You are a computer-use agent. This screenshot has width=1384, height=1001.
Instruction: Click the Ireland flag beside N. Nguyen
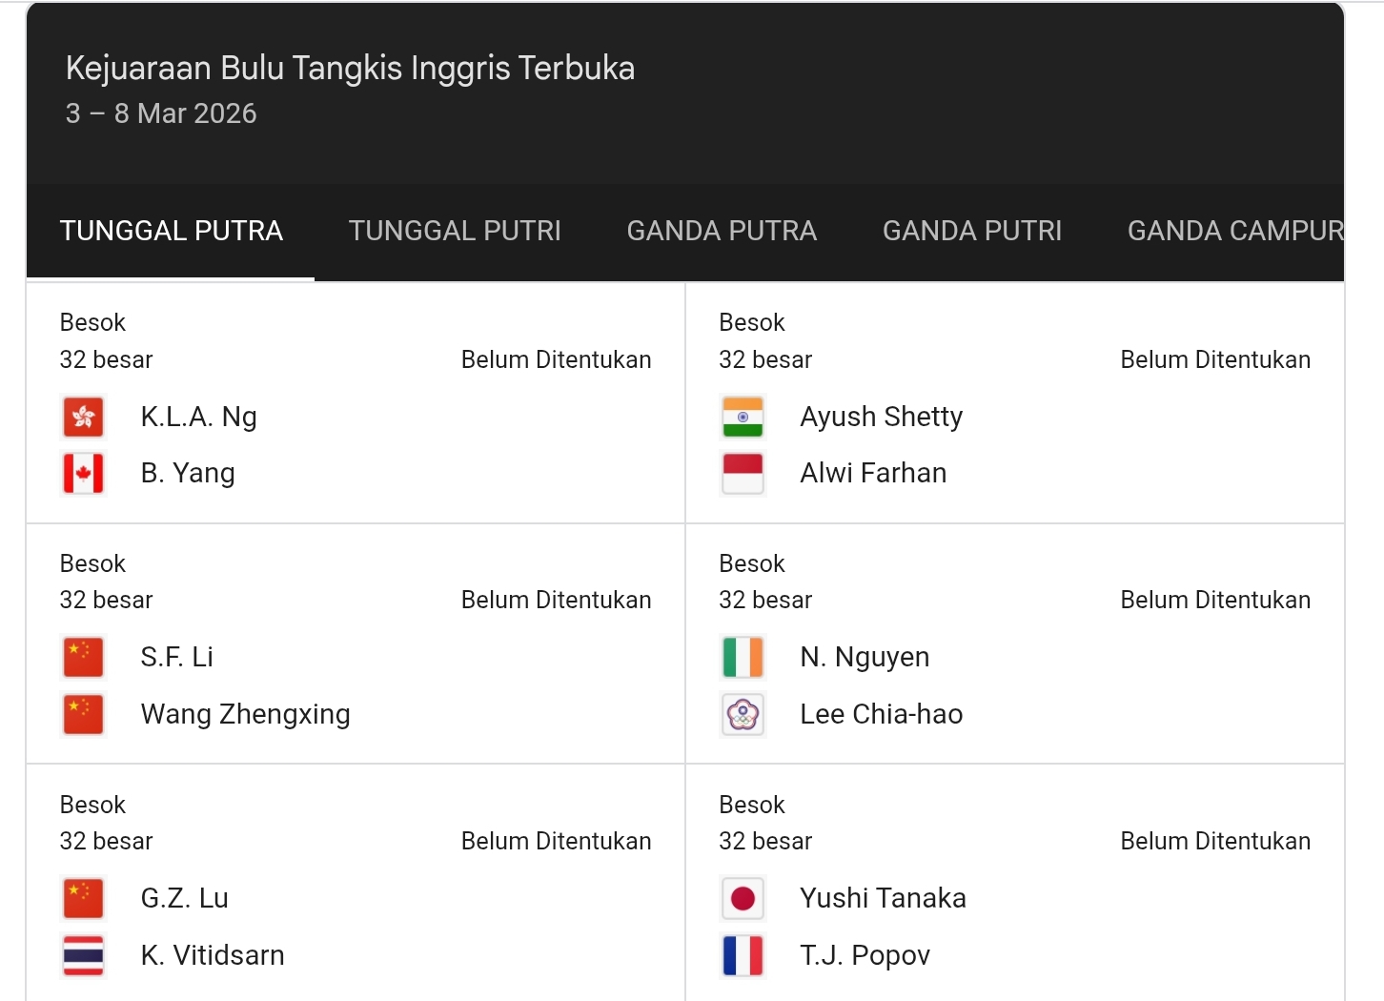(x=743, y=657)
